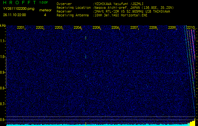Click the 26.11.10 22:00 timestamp

14,15
